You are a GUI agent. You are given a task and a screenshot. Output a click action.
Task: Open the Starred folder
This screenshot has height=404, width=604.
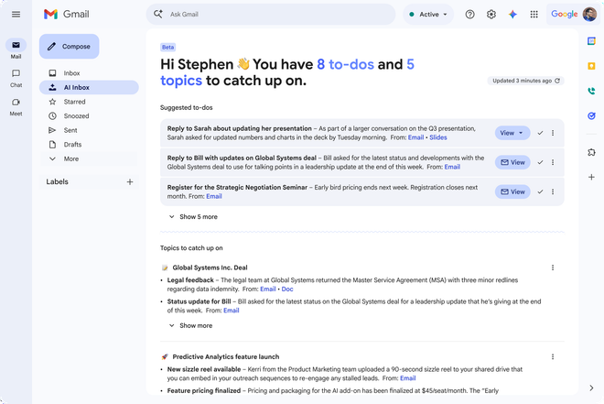(x=89, y=102)
